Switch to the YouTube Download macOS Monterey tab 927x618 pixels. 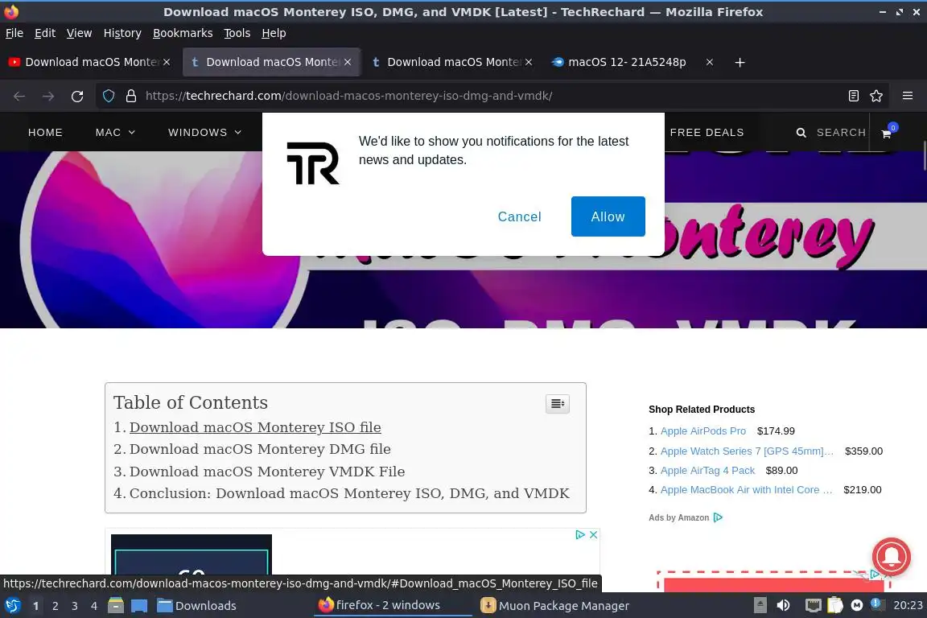point(89,62)
